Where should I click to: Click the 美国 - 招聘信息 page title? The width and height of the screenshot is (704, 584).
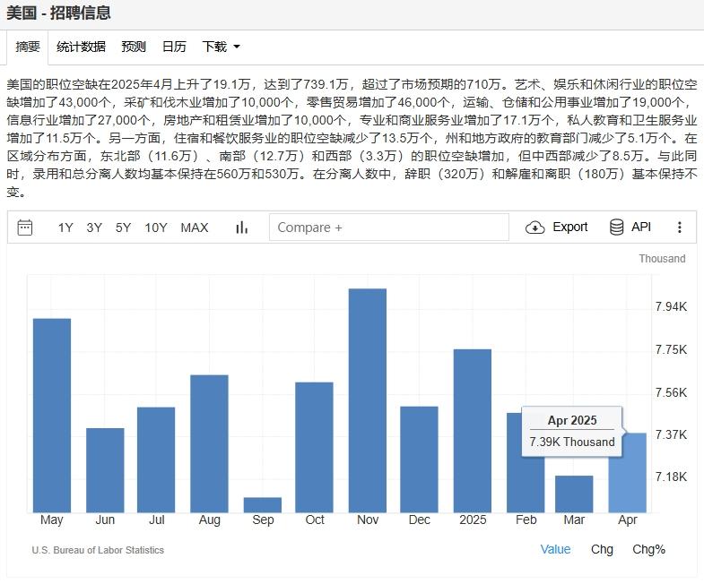58,13
